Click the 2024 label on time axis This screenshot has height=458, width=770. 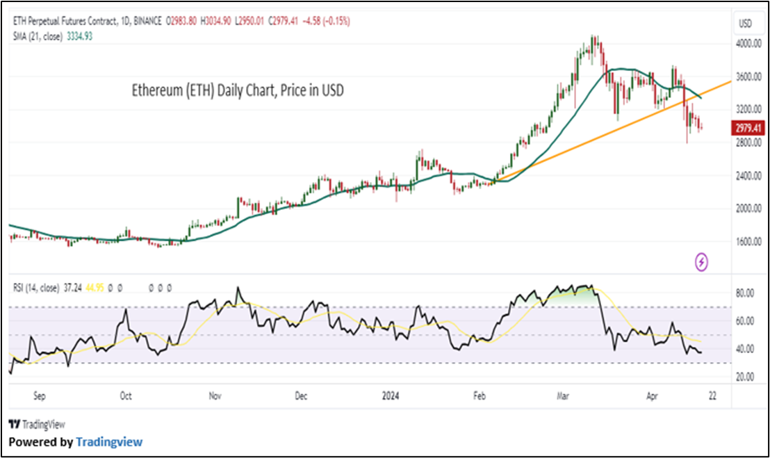[x=389, y=396]
